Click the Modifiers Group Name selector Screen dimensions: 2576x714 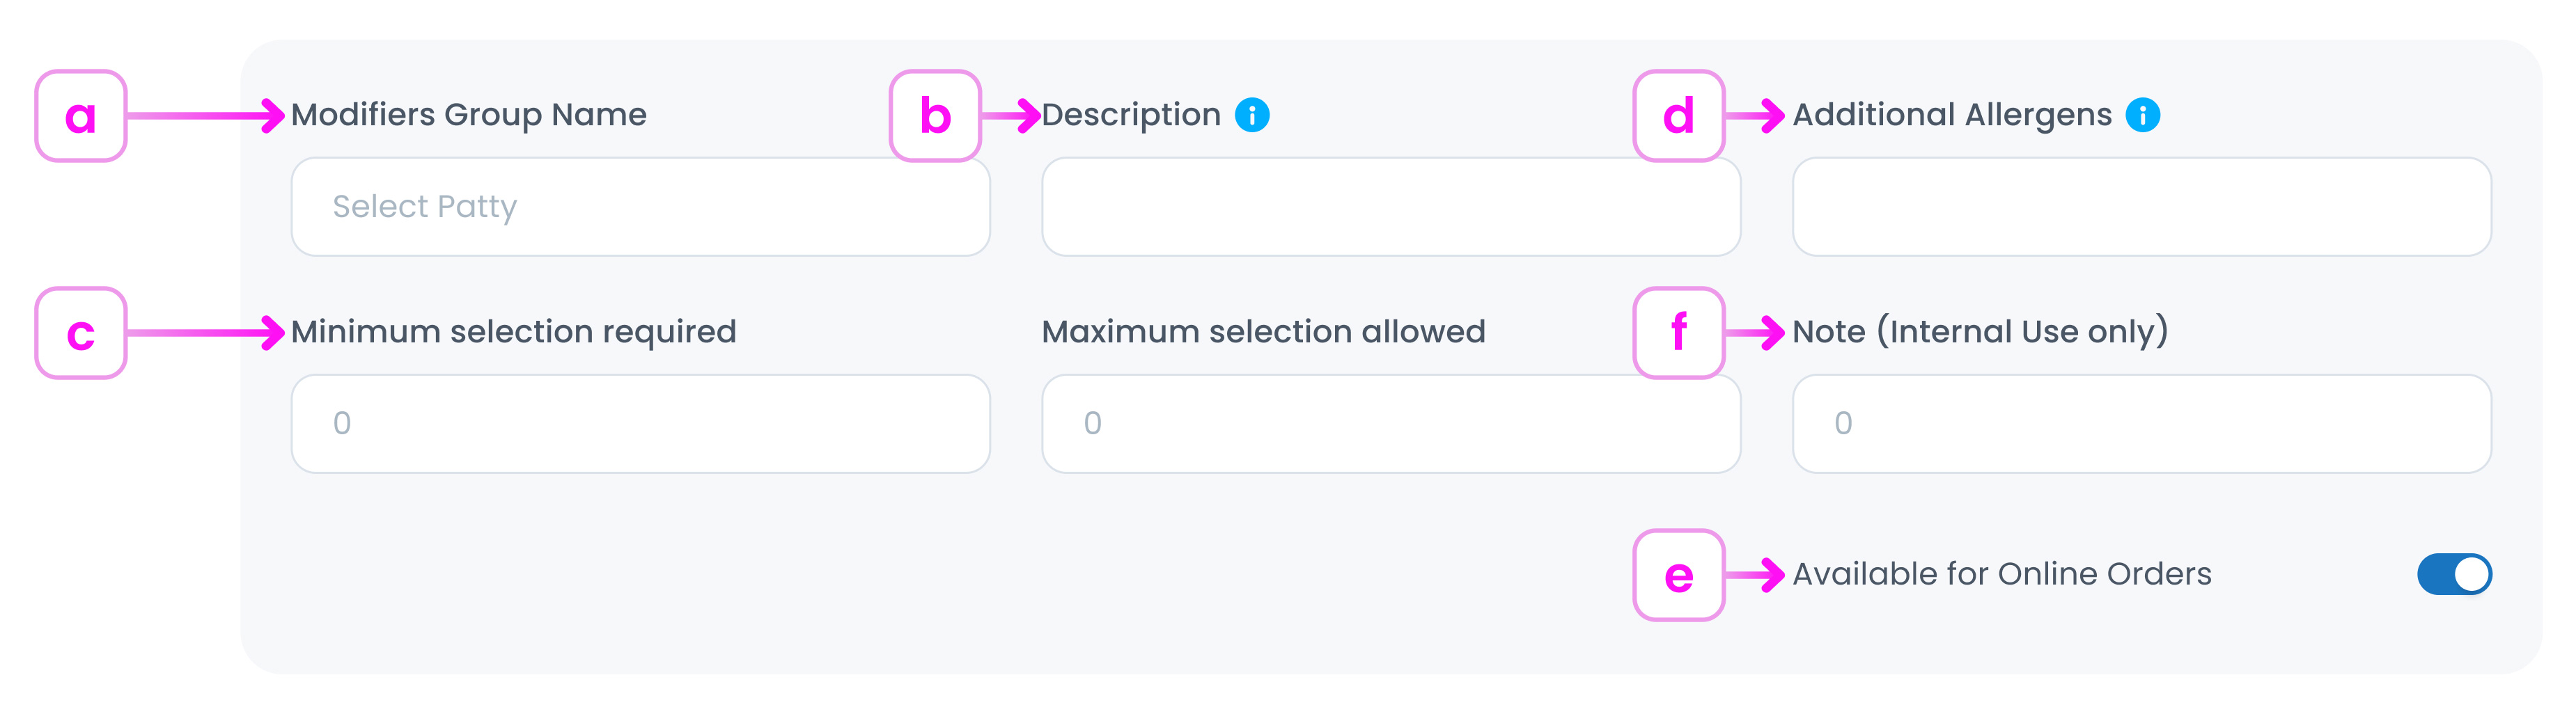(640, 206)
